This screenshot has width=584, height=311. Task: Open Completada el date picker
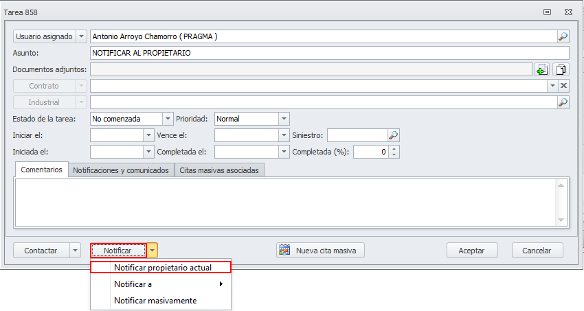click(x=284, y=152)
